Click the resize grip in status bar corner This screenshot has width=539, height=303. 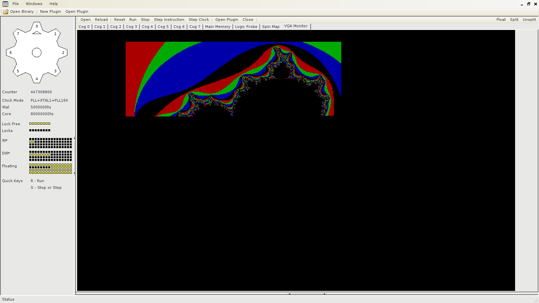point(536,300)
